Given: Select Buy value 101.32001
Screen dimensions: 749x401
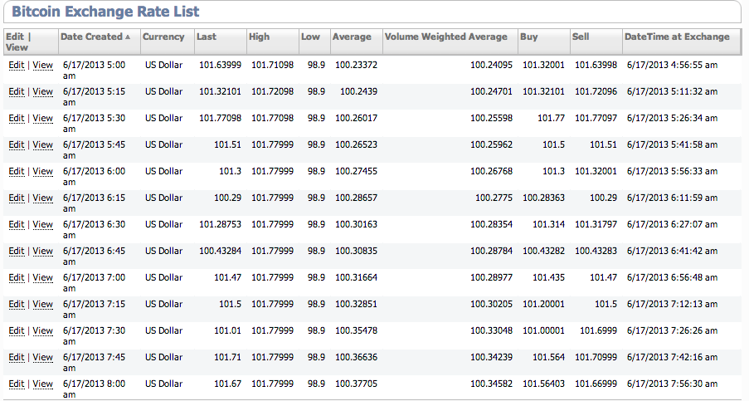Looking at the screenshot, I should pos(543,65).
